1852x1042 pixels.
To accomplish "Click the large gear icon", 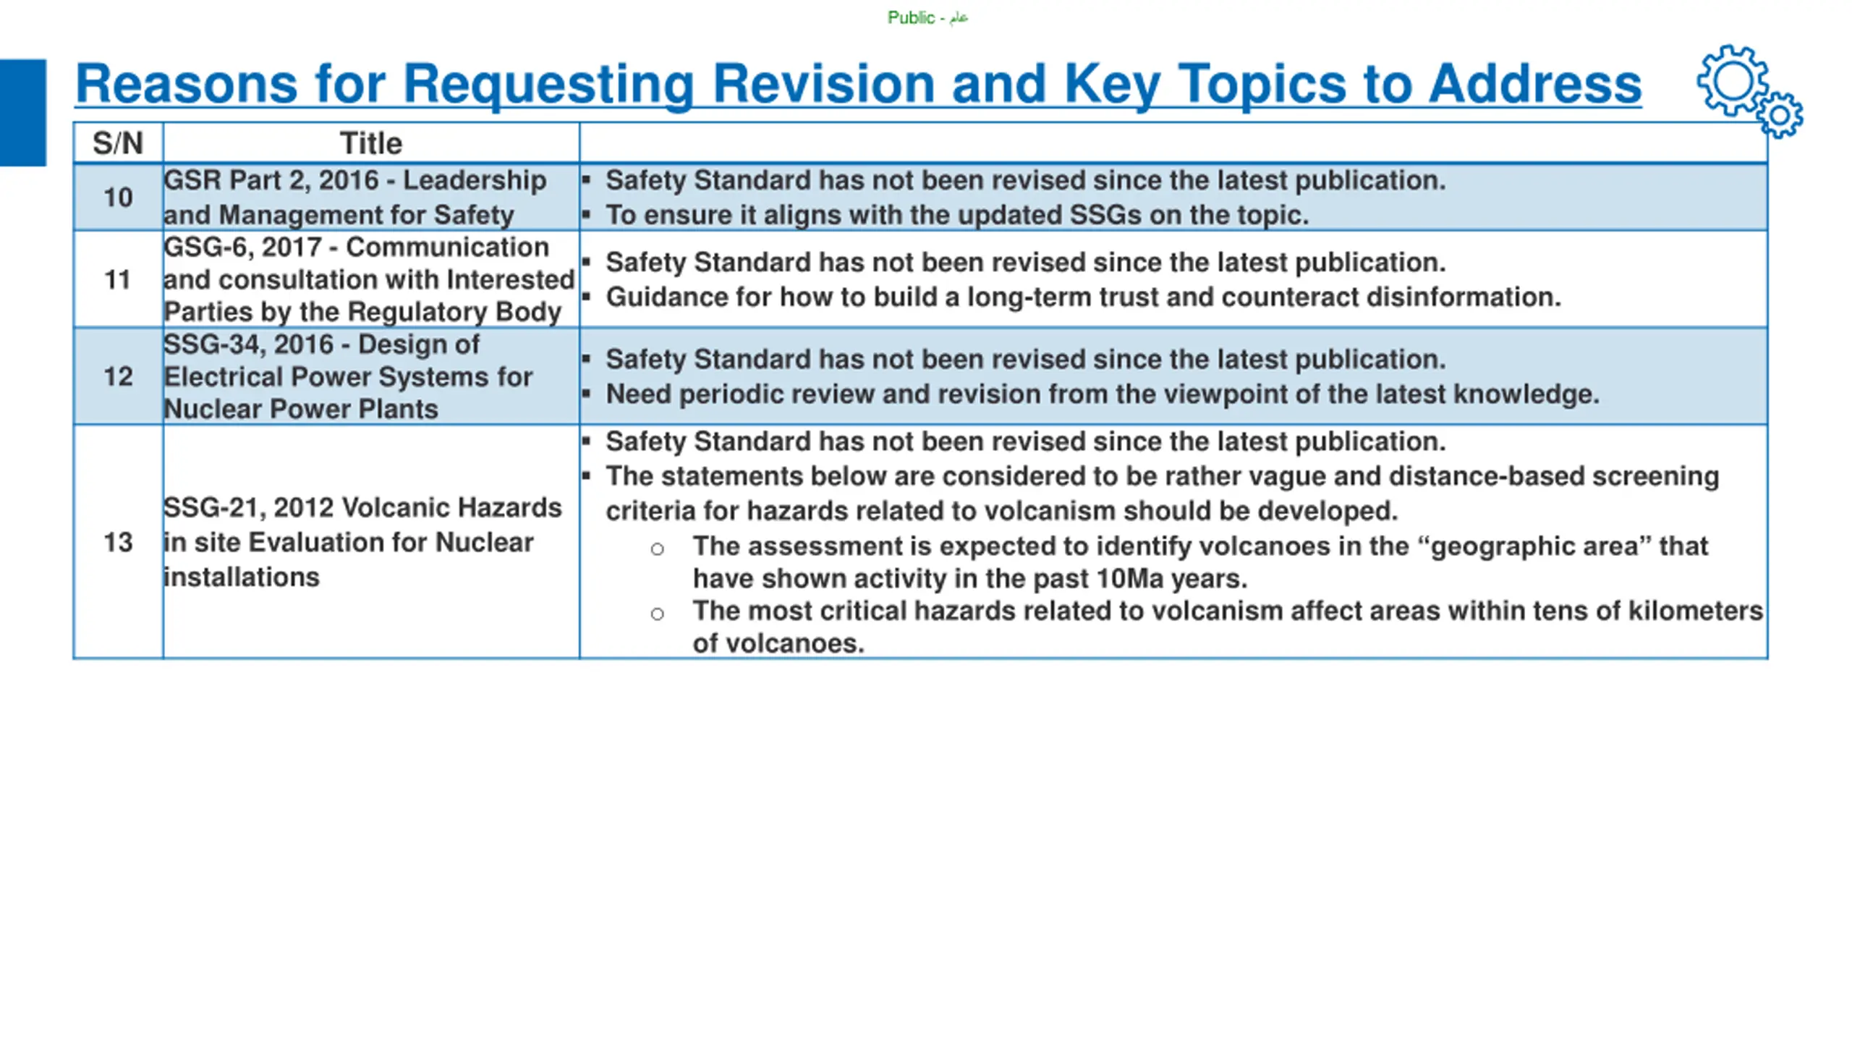I will [x=1733, y=81].
